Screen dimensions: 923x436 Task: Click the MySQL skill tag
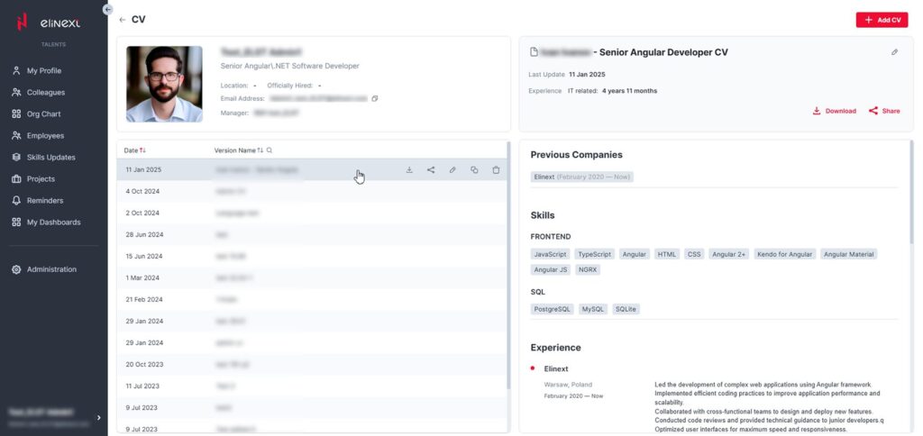(x=593, y=310)
